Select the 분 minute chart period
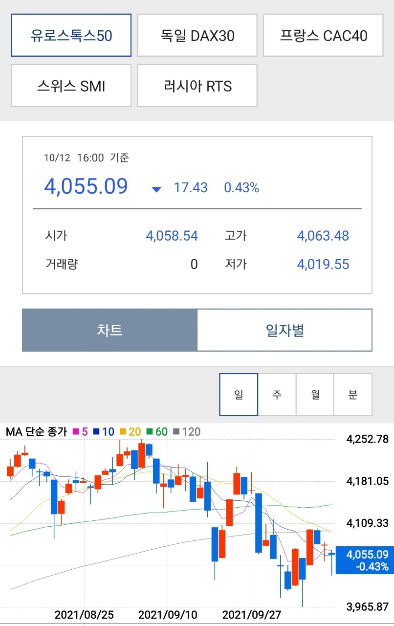The image size is (394, 626). [x=353, y=395]
